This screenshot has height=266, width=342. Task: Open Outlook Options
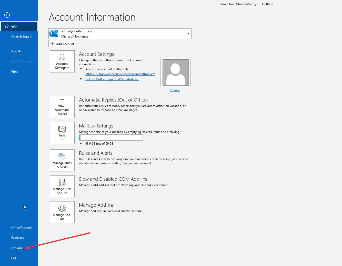[x=17, y=248]
